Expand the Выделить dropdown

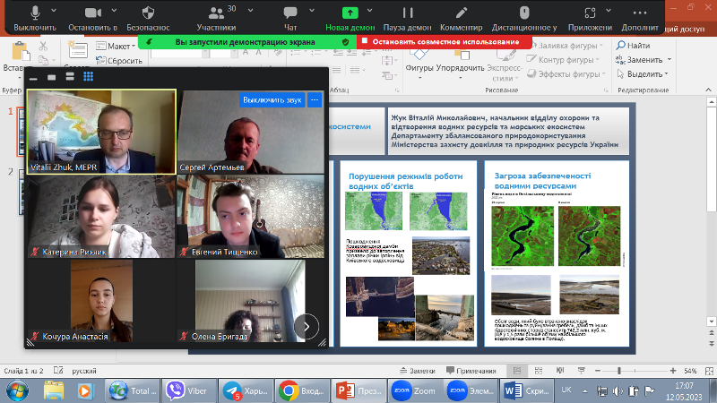(x=669, y=73)
